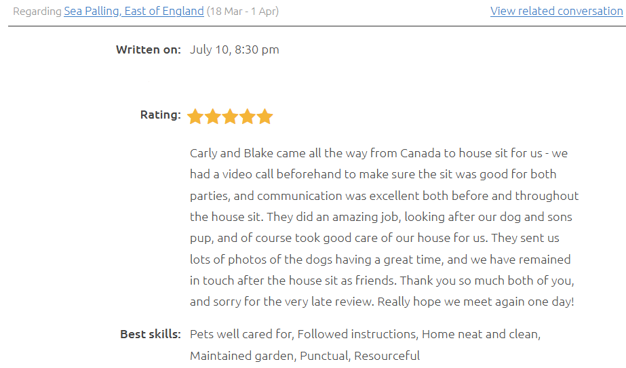Click the 'Pets well cared for' skill
This screenshot has height=368, width=626.
click(240, 334)
